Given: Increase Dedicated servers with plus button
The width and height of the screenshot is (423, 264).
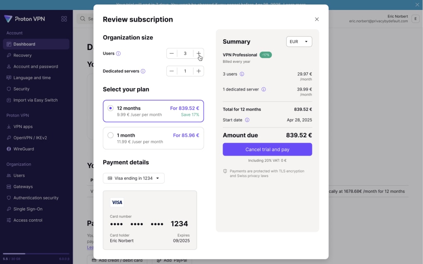Looking at the screenshot, I should (x=199, y=71).
